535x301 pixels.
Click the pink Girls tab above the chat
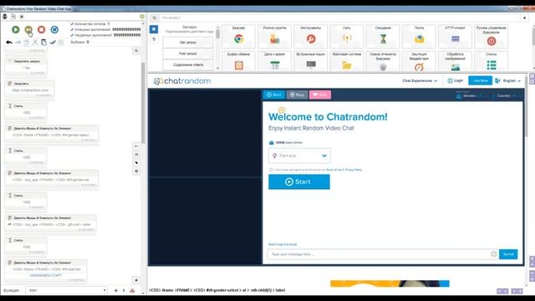point(320,94)
